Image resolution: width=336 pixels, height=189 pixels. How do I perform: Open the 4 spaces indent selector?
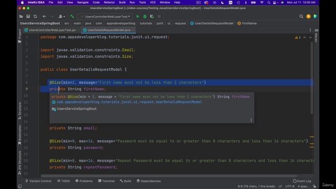pyautogui.click(x=303, y=186)
